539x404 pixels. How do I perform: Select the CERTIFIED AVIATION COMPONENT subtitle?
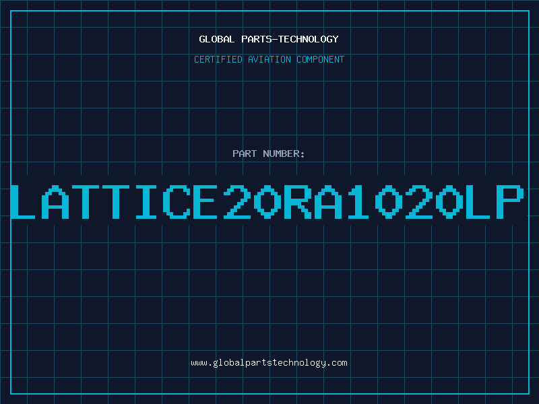click(x=269, y=59)
